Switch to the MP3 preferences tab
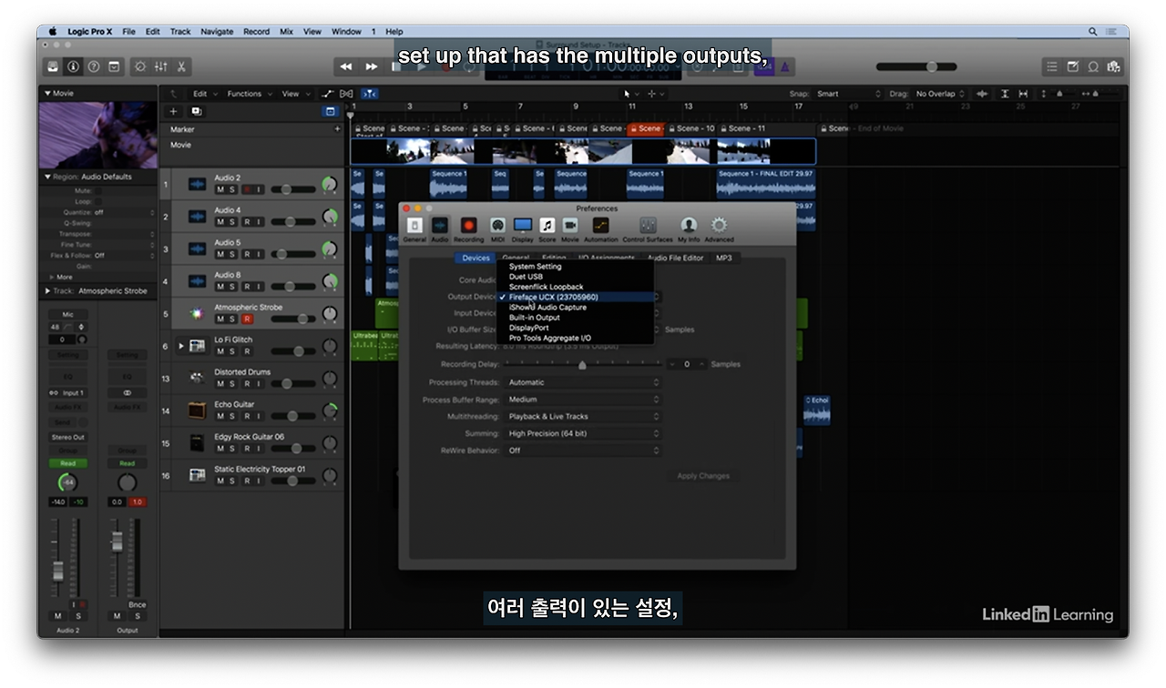1166x688 pixels. 723,258
